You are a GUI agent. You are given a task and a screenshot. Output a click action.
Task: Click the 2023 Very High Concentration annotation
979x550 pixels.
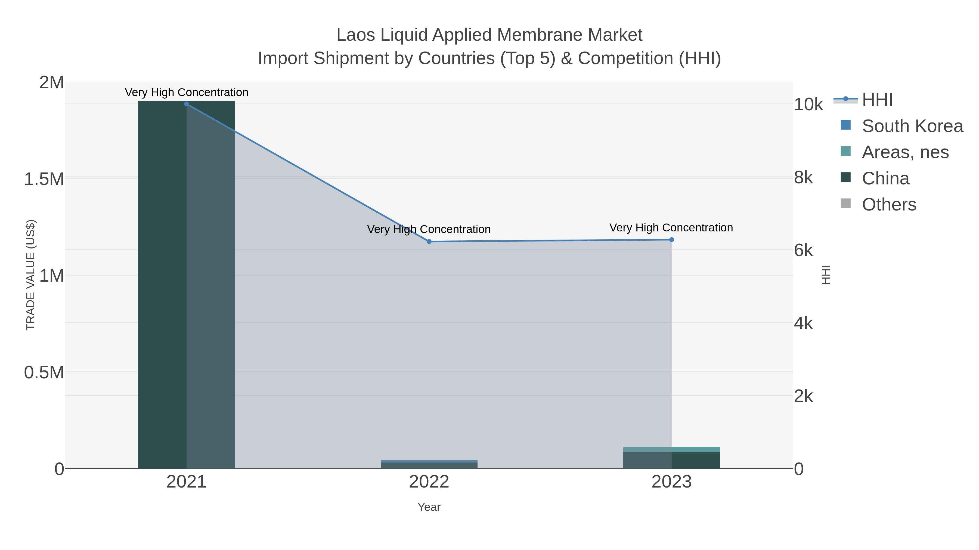[671, 228]
